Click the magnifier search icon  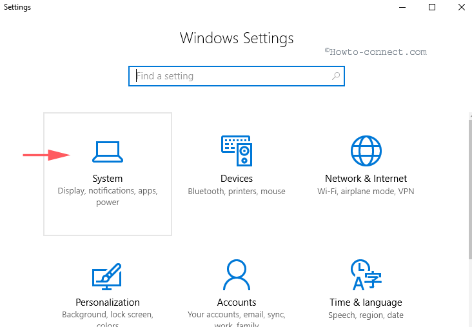click(x=336, y=76)
